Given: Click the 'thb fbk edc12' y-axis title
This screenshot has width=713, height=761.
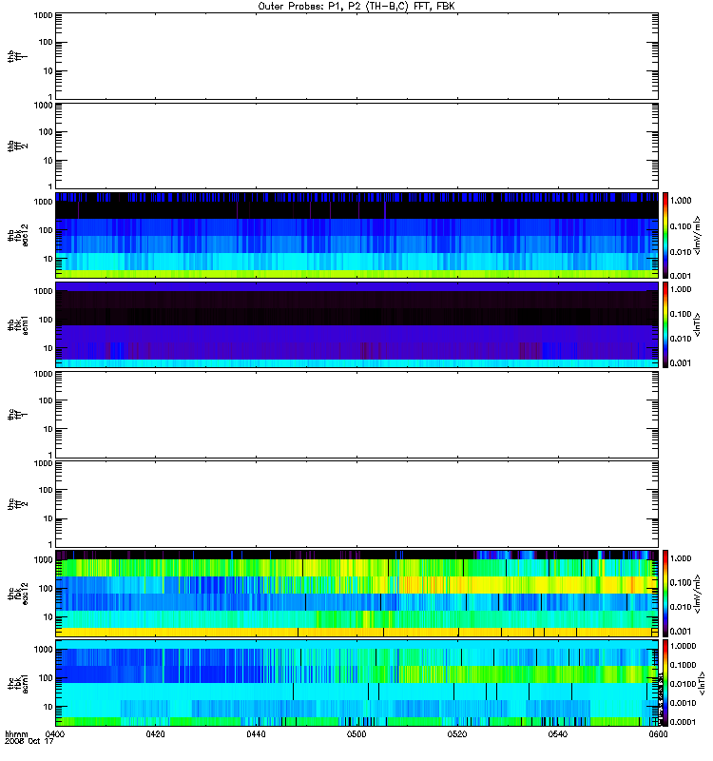Looking at the screenshot, I should [18, 235].
